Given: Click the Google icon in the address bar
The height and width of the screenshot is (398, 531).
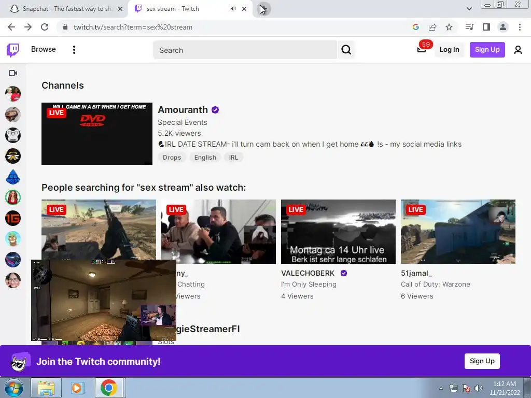Looking at the screenshot, I should click(415, 27).
